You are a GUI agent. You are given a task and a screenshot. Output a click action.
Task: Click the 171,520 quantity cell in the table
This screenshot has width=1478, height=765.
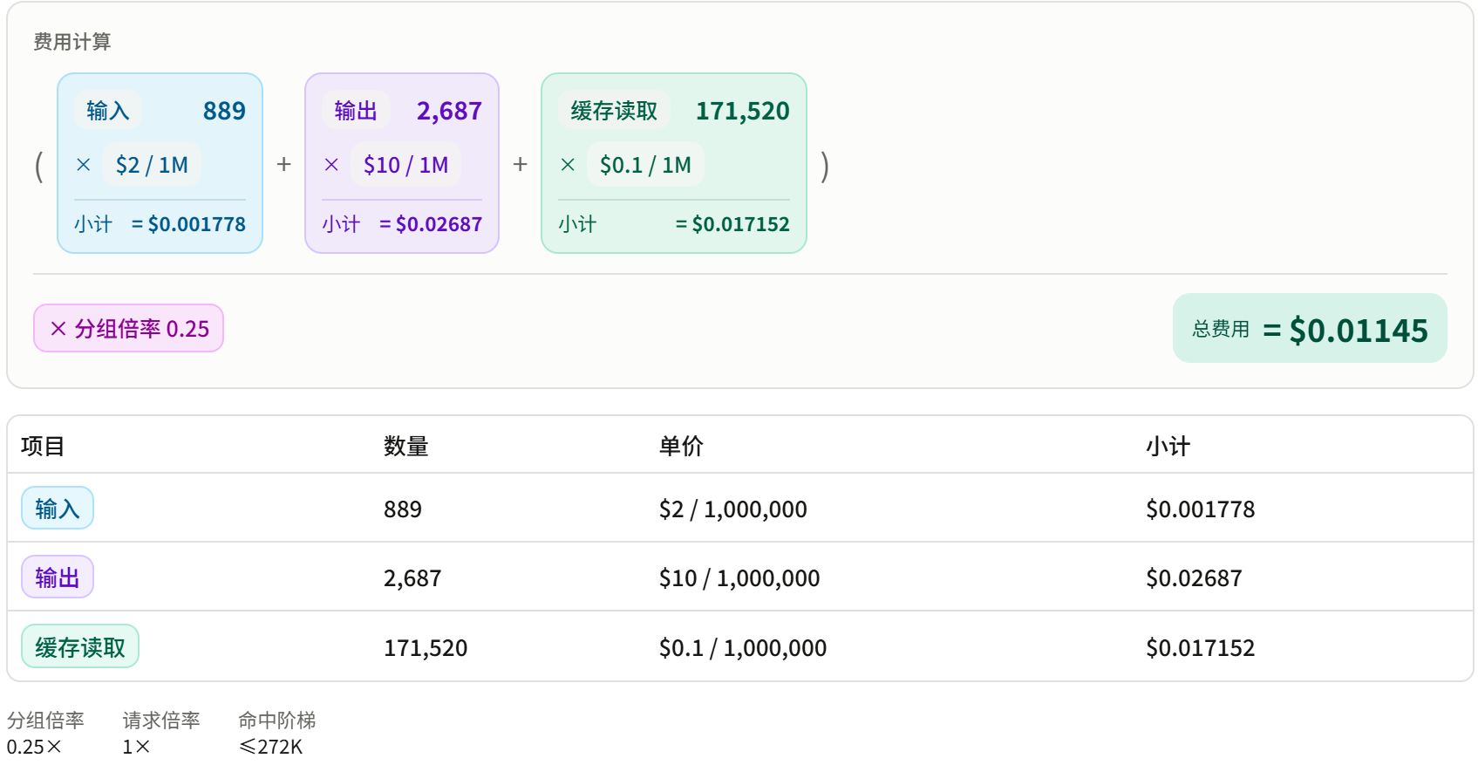[x=426, y=648]
